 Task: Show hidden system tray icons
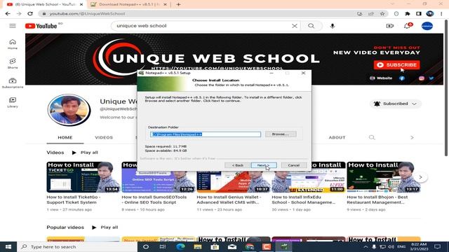click(366, 246)
